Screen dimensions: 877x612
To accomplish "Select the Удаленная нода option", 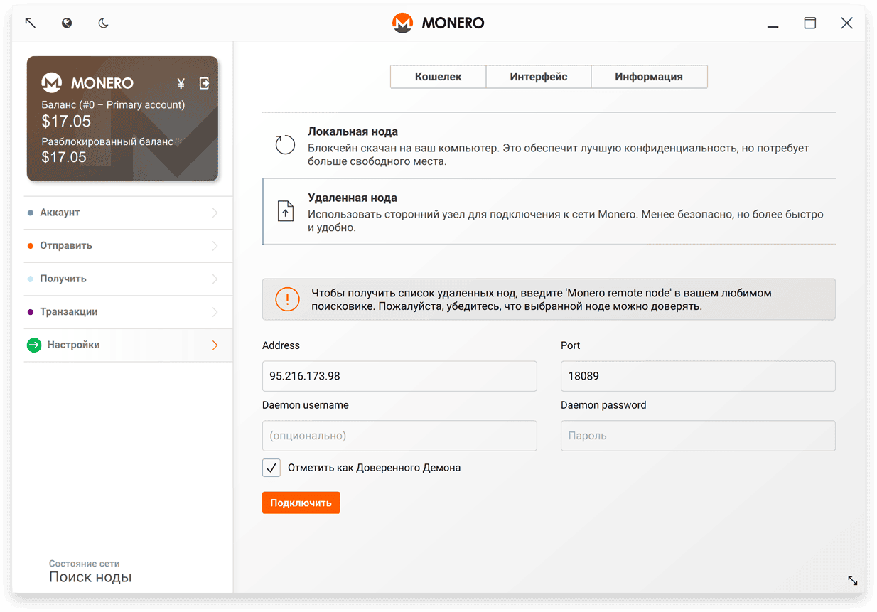I will pos(549,211).
